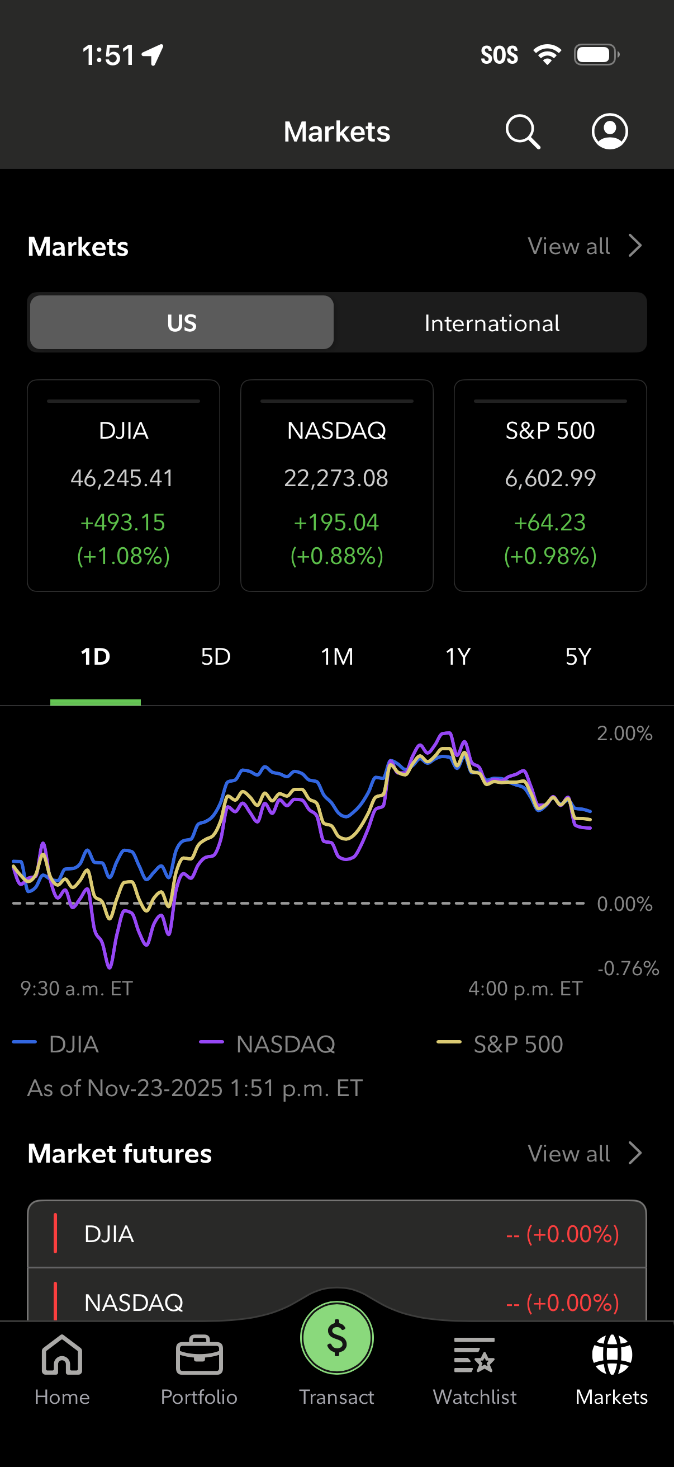
Task: Select the US markets segment
Action: [182, 323]
